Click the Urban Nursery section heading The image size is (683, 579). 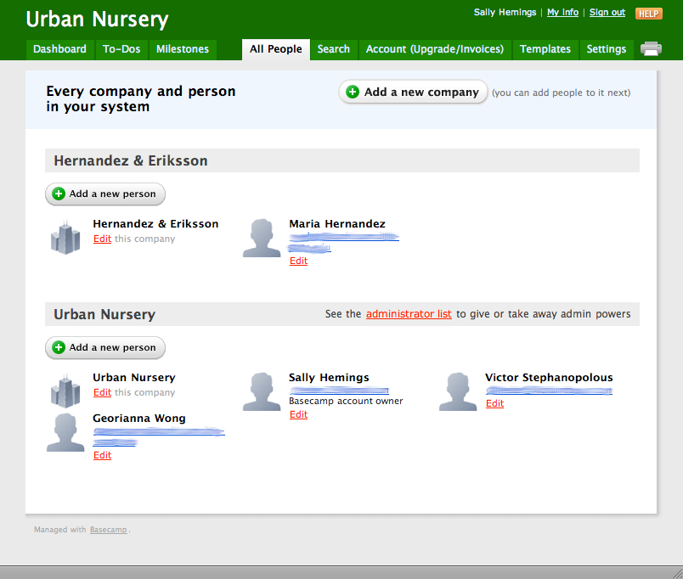click(x=104, y=314)
